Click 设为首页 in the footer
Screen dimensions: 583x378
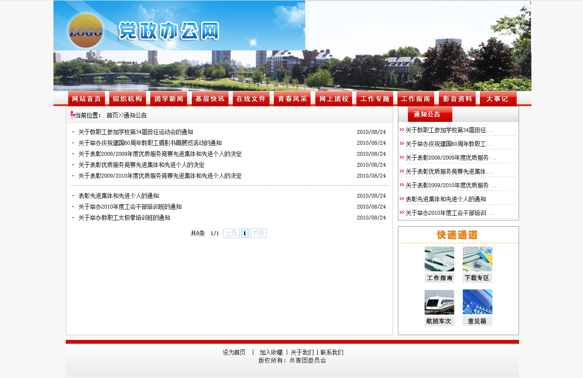click(x=234, y=352)
